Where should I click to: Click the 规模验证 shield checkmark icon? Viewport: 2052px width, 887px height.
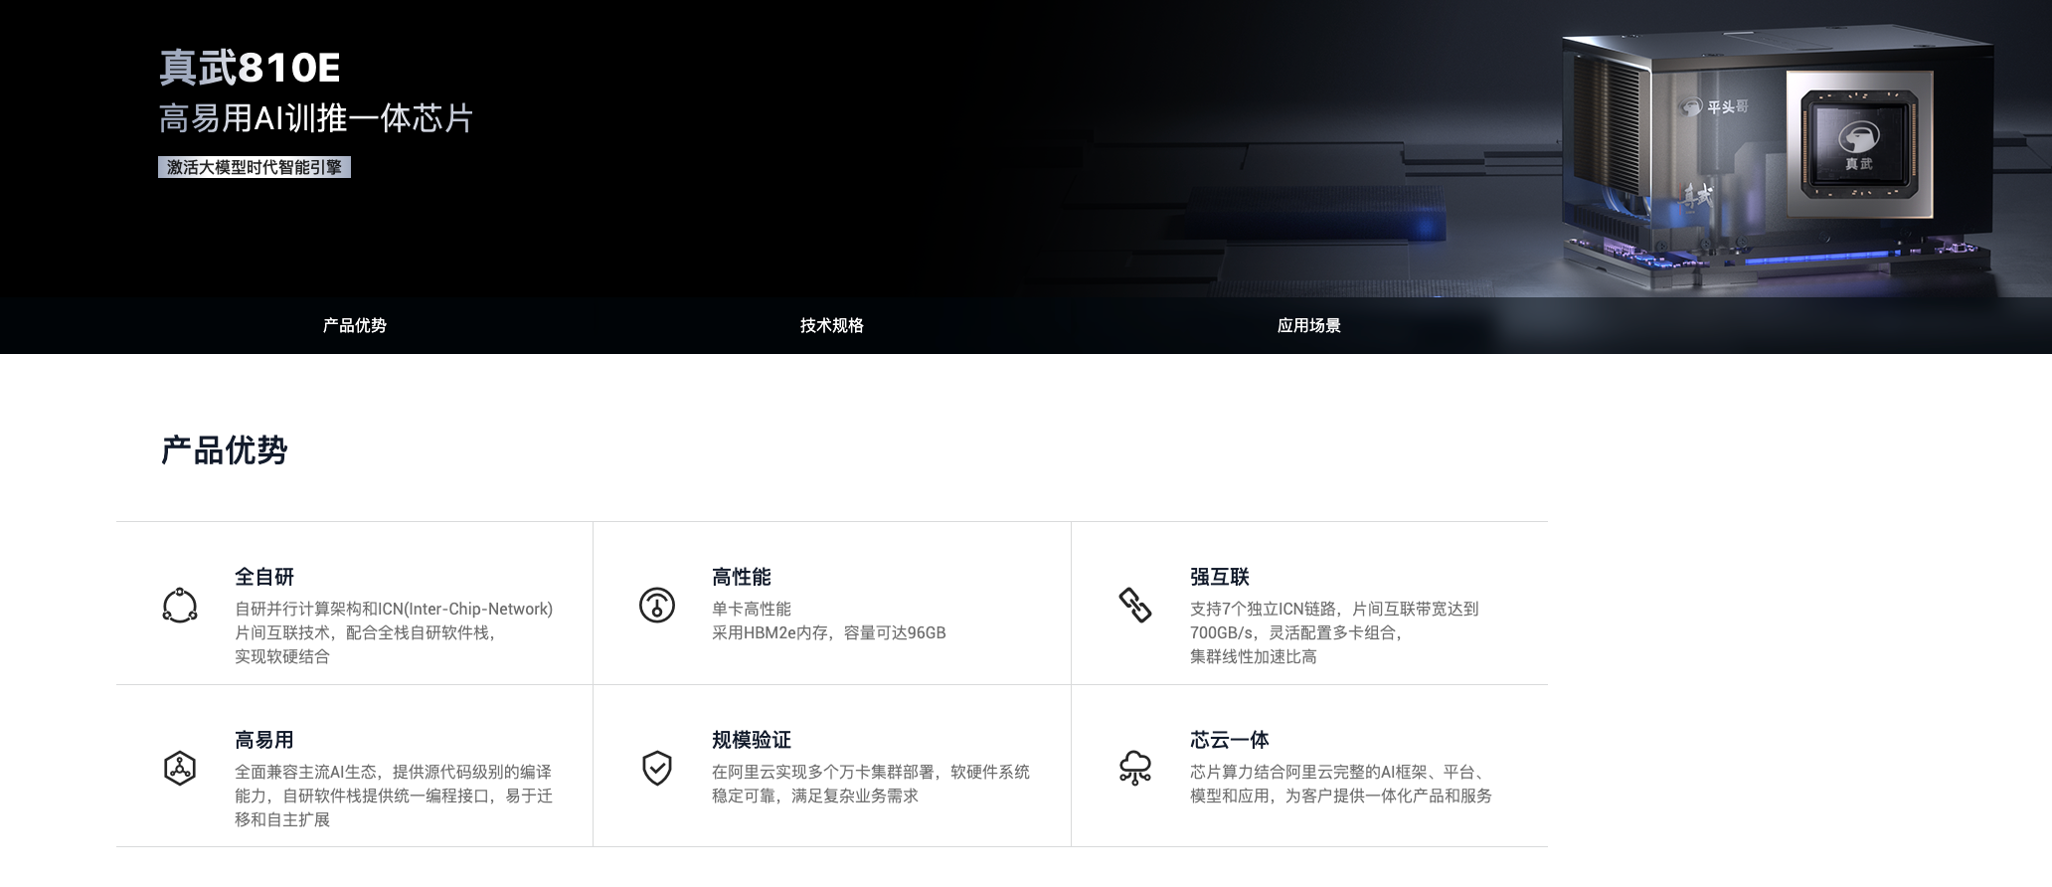[x=657, y=768]
